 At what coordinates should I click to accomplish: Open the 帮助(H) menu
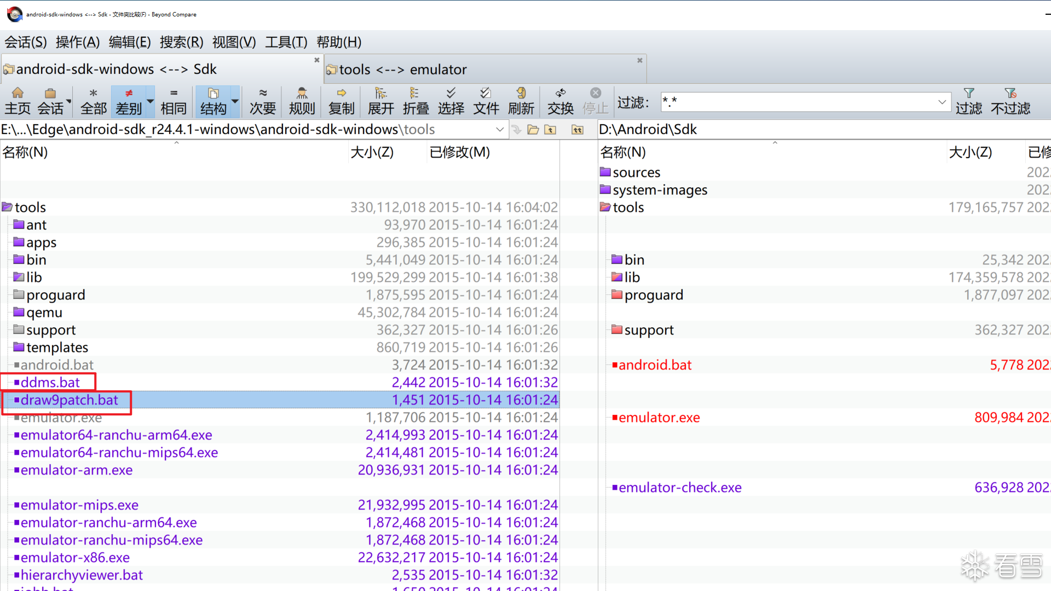[x=339, y=42]
